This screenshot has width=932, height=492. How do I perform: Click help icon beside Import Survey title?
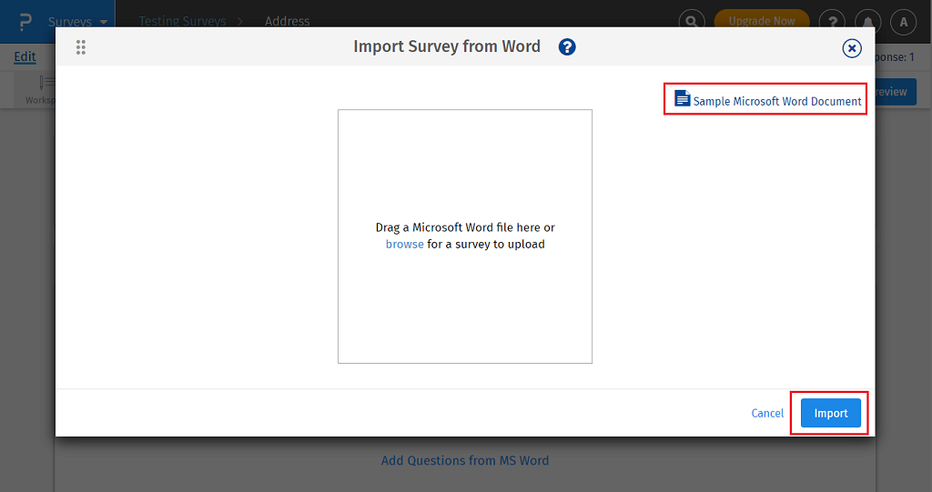pos(567,47)
